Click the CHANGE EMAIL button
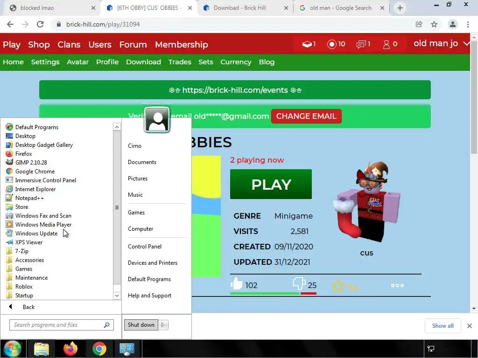 [306, 116]
